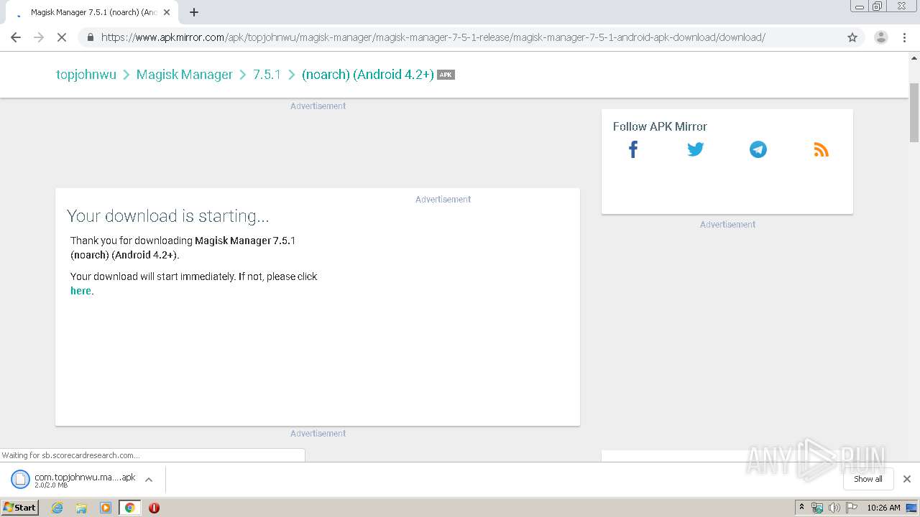Open the (noarch) (Android 4.2+) breadcrumb
The image size is (920, 517).
click(368, 75)
